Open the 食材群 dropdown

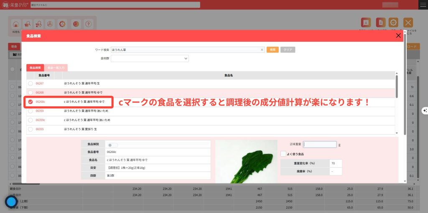(150, 59)
